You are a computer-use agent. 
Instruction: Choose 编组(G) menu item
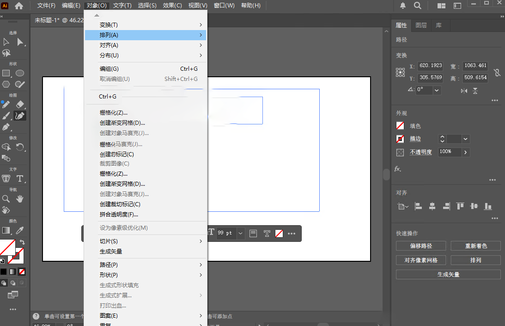[146, 69]
